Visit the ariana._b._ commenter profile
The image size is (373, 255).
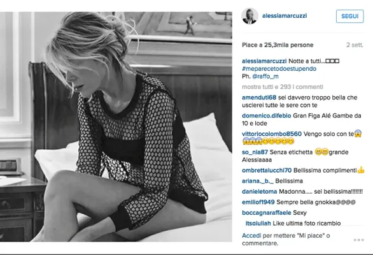(258, 181)
